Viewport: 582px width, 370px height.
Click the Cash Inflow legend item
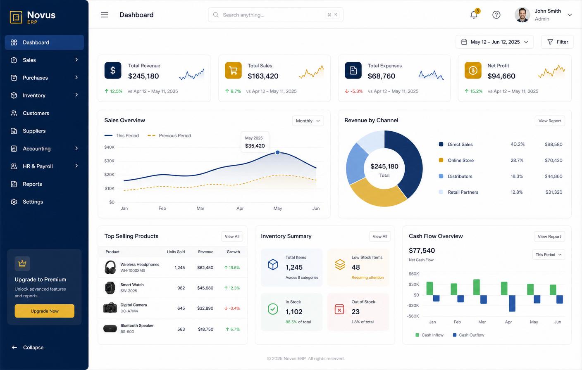click(429, 335)
